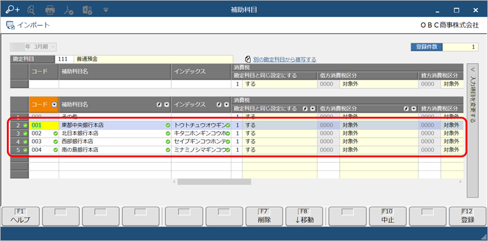Click the OBC商事株式会社 company name

click(449, 26)
